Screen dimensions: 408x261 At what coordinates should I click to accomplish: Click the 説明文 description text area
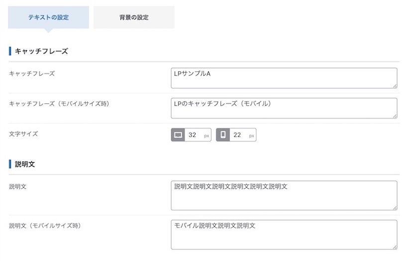point(284,195)
